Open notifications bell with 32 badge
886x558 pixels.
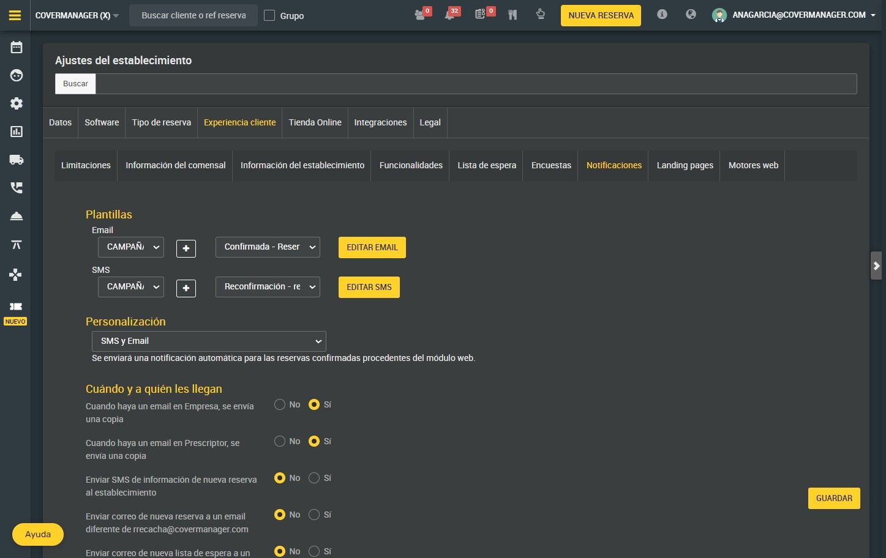(x=452, y=14)
